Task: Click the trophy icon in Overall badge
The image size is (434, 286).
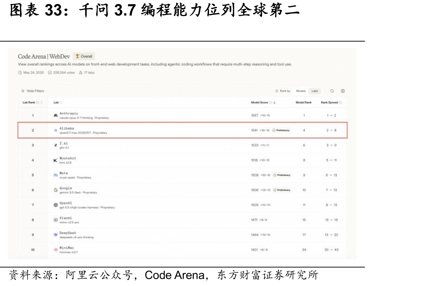Action: (x=78, y=56)
